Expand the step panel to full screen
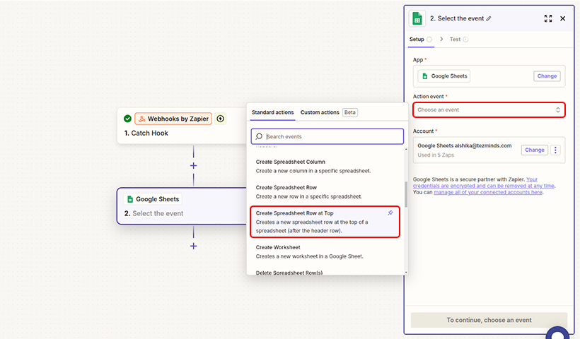Image resolution: width=580 pixels, height=339 pixels. click(548, 18)
